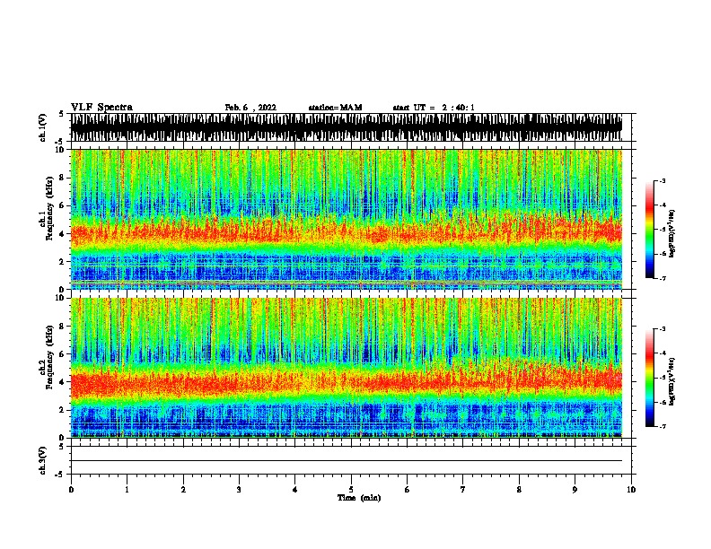Click the "Time (min)" axis label
This screenshot has width=711, height=549.
[x=359, y=498]
